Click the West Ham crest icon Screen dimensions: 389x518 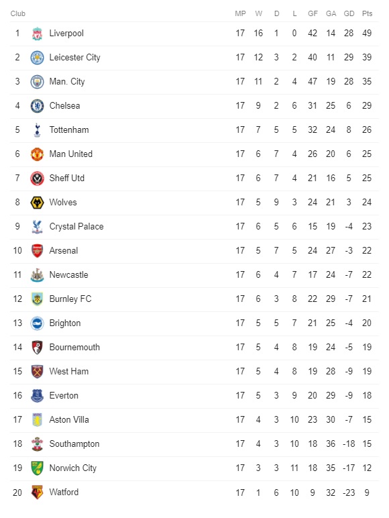(x=37, y=372)
